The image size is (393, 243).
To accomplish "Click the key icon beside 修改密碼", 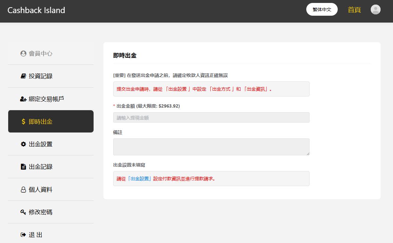I will click(x=23, y=212).
